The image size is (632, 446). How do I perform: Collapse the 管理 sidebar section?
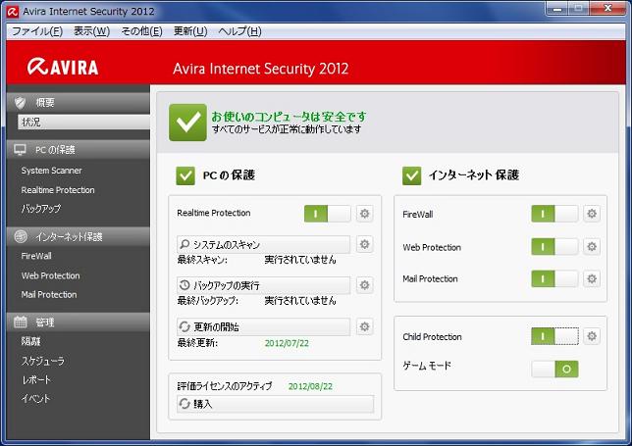[79, 322]
